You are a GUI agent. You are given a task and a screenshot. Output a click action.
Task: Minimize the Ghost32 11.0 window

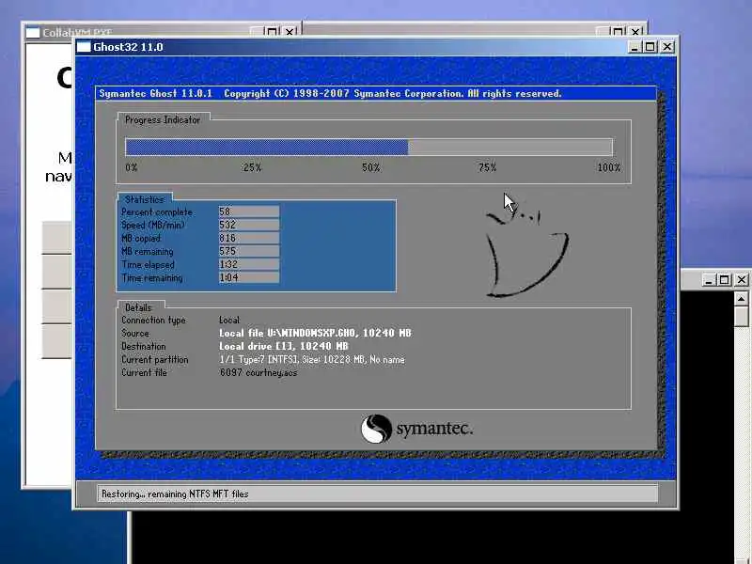coord(634,47)
